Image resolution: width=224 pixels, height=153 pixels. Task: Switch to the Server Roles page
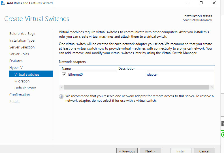coord(19,54)
